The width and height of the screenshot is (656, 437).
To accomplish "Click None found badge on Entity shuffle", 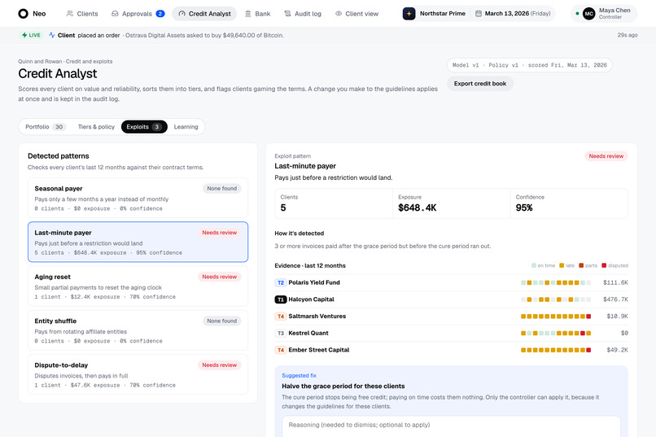I will tap(221, 321).
